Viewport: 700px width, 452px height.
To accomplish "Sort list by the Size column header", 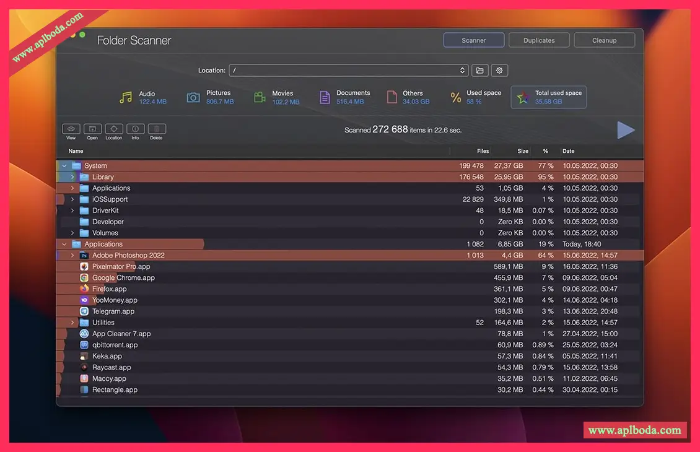I will [523, 151].
